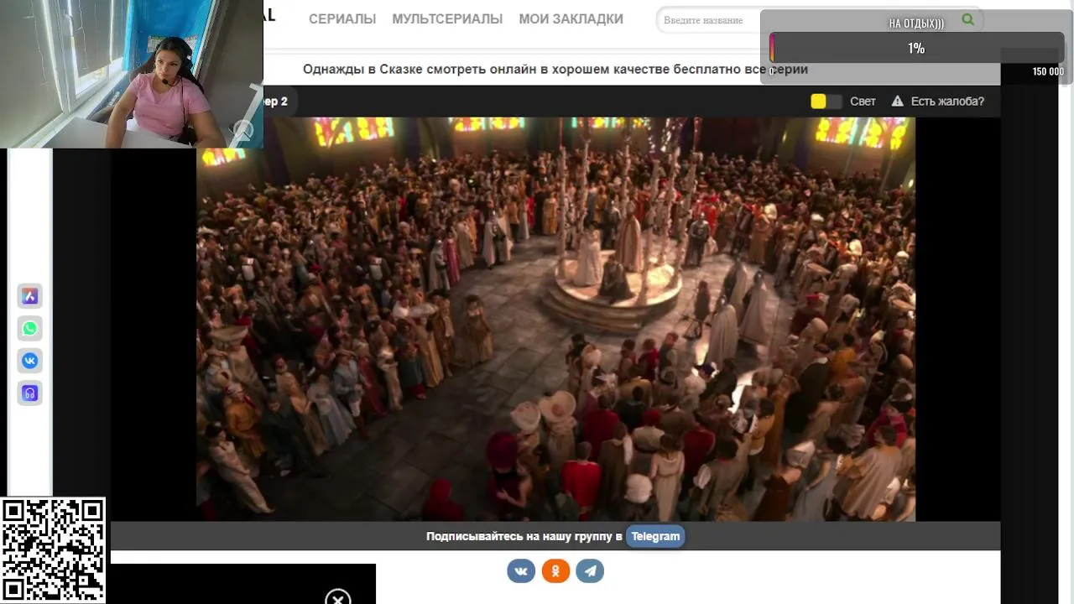Open the VK round icon below player
The height and width of the screenshot is (604, 1074).
pyautogui.click(x=521, y=571)
